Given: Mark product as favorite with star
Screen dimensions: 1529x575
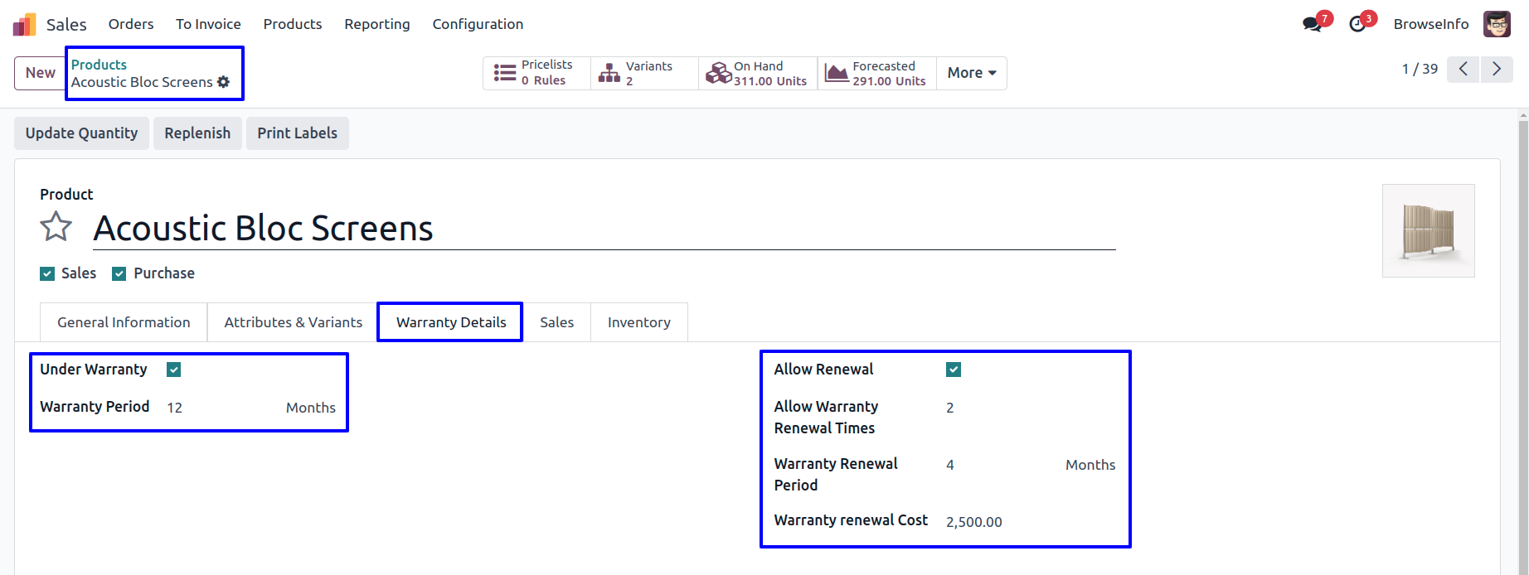Looking at the screenshot, I should tap(56, 226).
